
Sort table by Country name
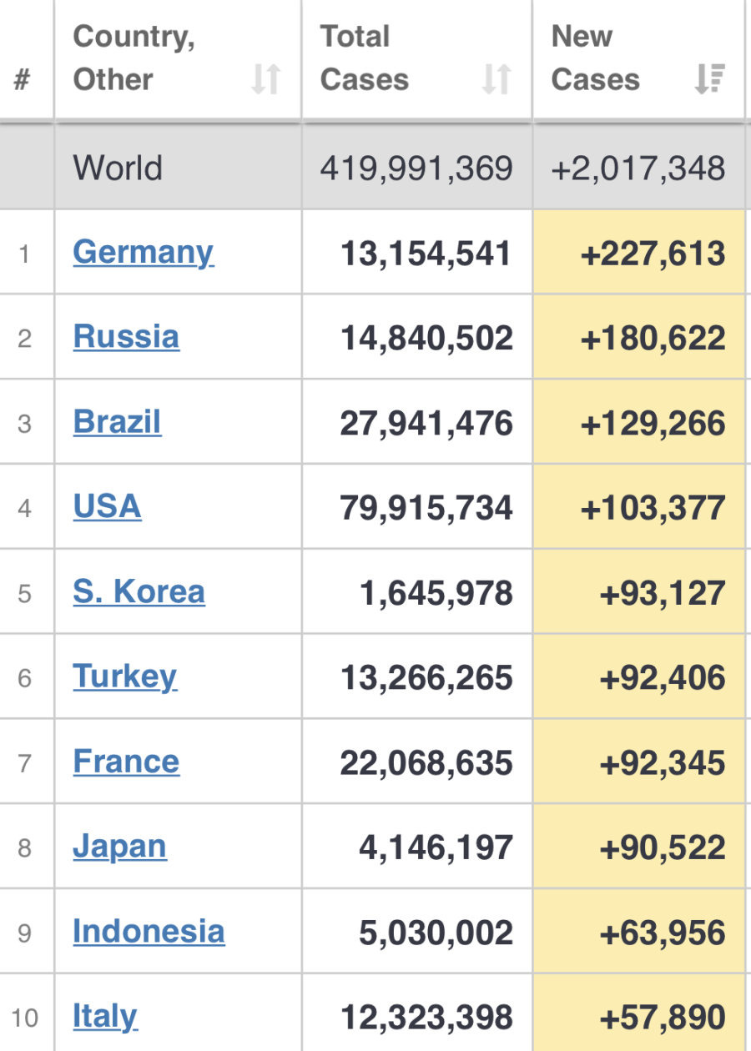coord(265,79)
